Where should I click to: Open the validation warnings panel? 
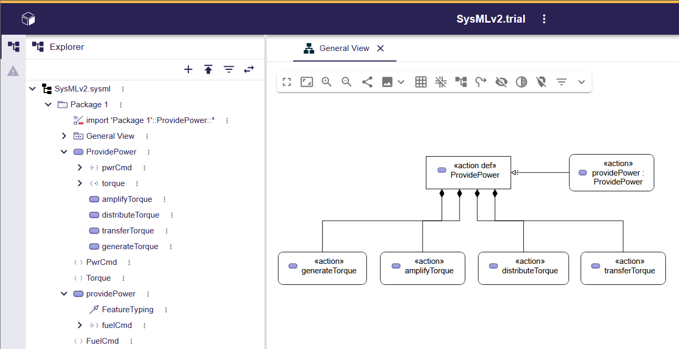click(13, 71)
